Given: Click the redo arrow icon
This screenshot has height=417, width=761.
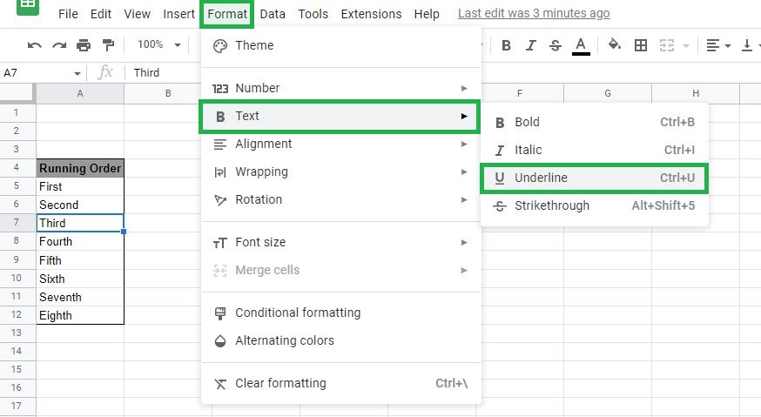Looking at the screenshot, I should click(x=59, y=45).
